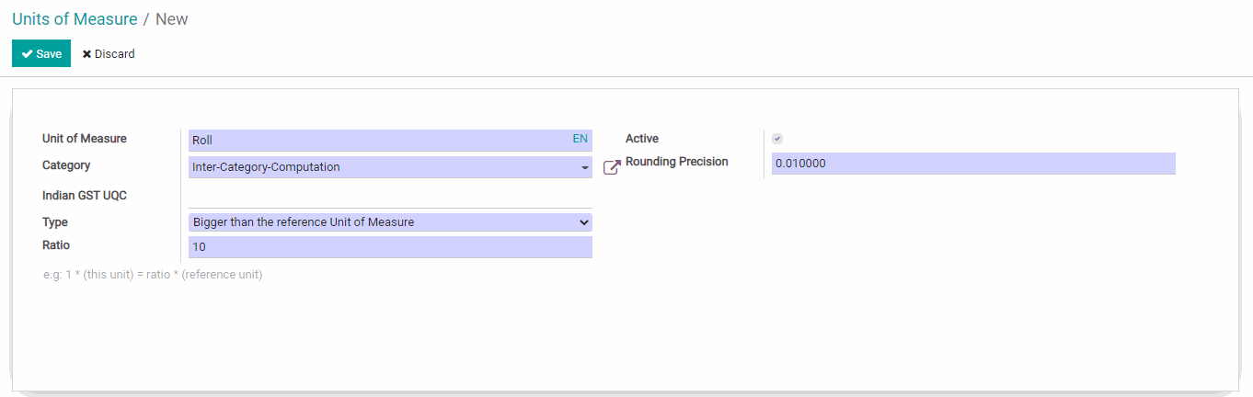Click the Inter-Category-Computation category text field
The image size is (1253, 397).
(382, 167)
